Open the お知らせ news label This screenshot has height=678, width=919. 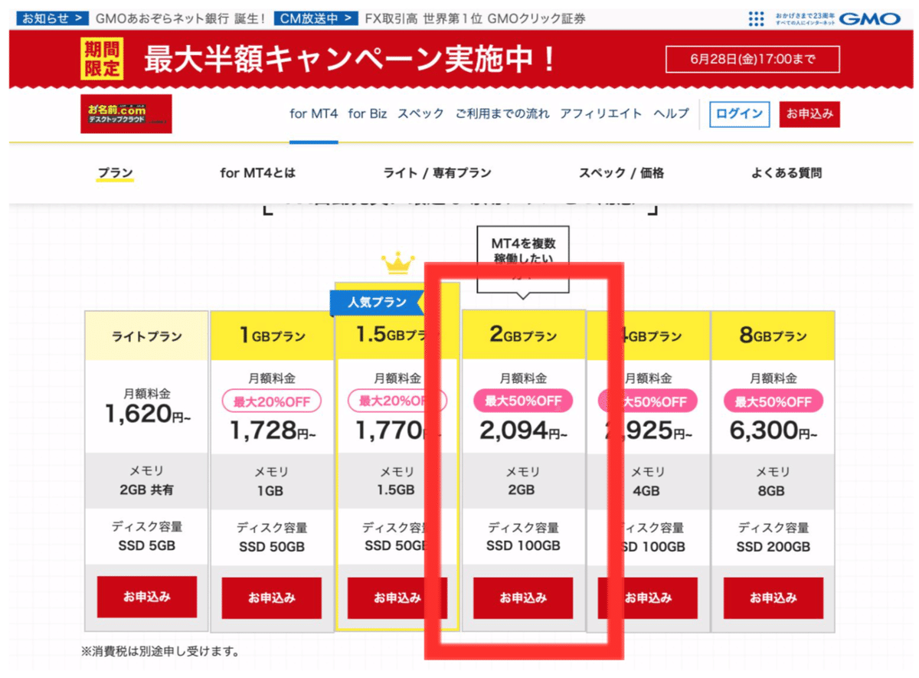point(51,18)
